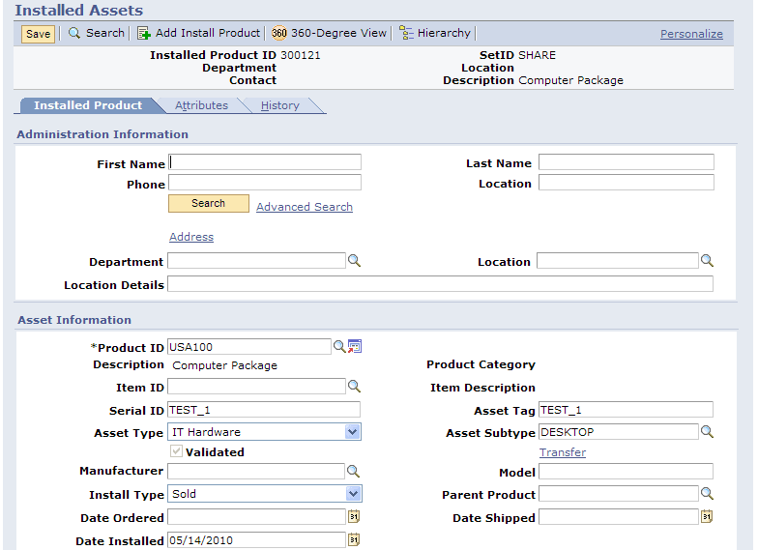Focus the Parent Product input field
Image resolution: width=758 pixels, height=550 pixels.
coord(619,493)
